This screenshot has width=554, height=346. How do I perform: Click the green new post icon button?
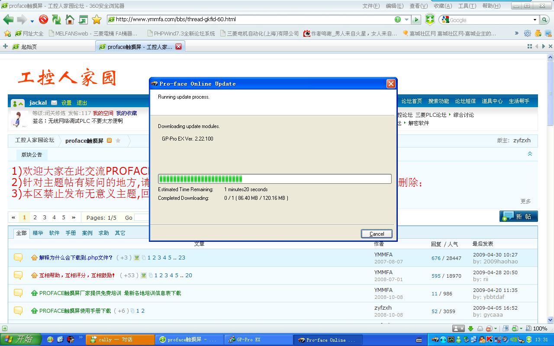coord(518,216)
